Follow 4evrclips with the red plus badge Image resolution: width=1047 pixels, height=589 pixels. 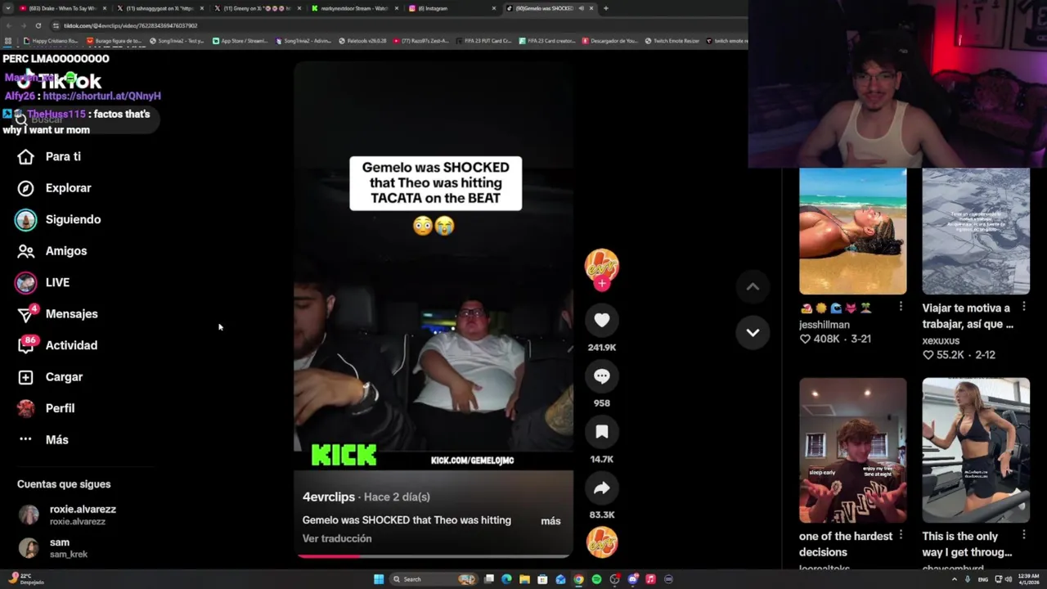(602, 284)
